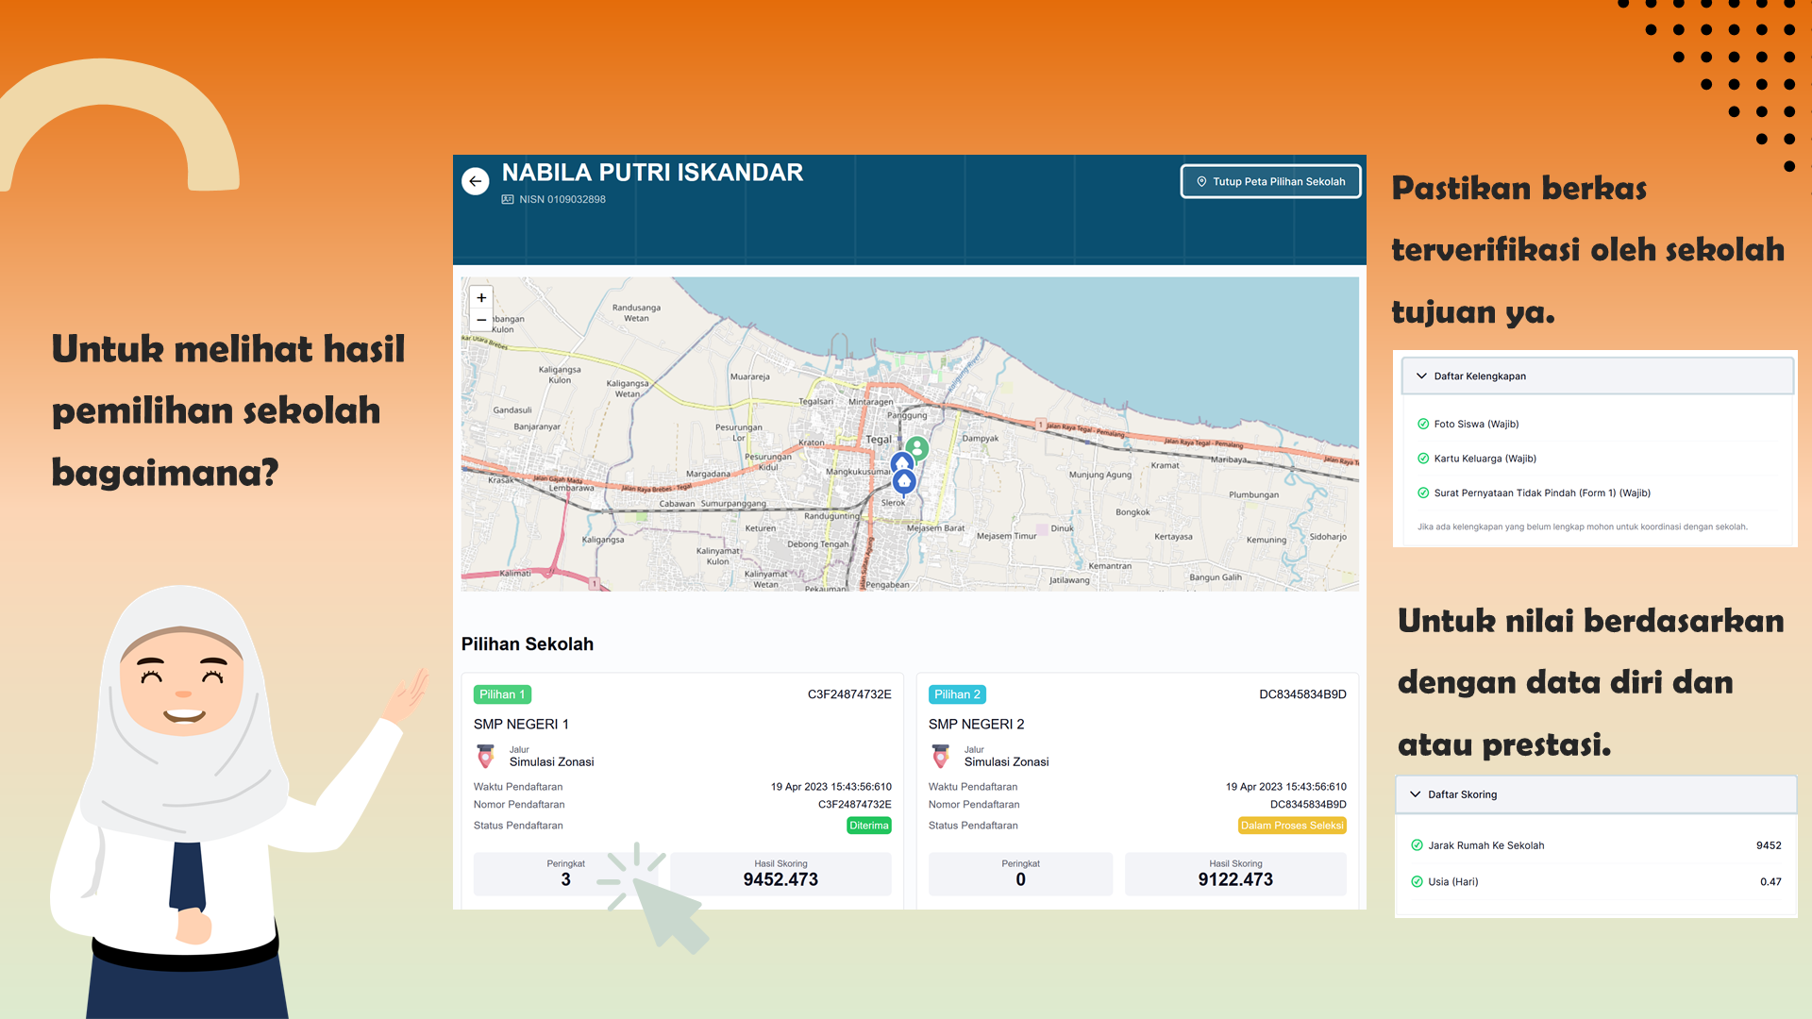Click Surat Pernyataan Tidak Pindah (Form 1) label

1542,493
